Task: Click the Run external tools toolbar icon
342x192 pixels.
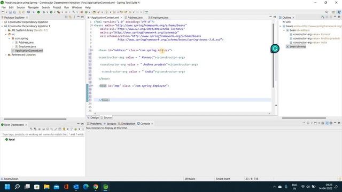Action: pyautogui.click(x=58, y=12)
